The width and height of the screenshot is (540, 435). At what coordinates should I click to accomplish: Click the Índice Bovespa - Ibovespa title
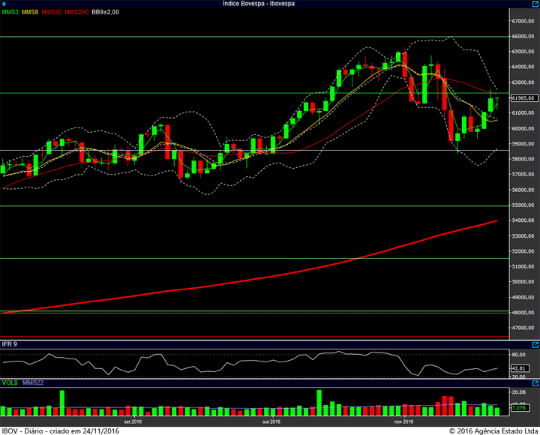[259, 4]
